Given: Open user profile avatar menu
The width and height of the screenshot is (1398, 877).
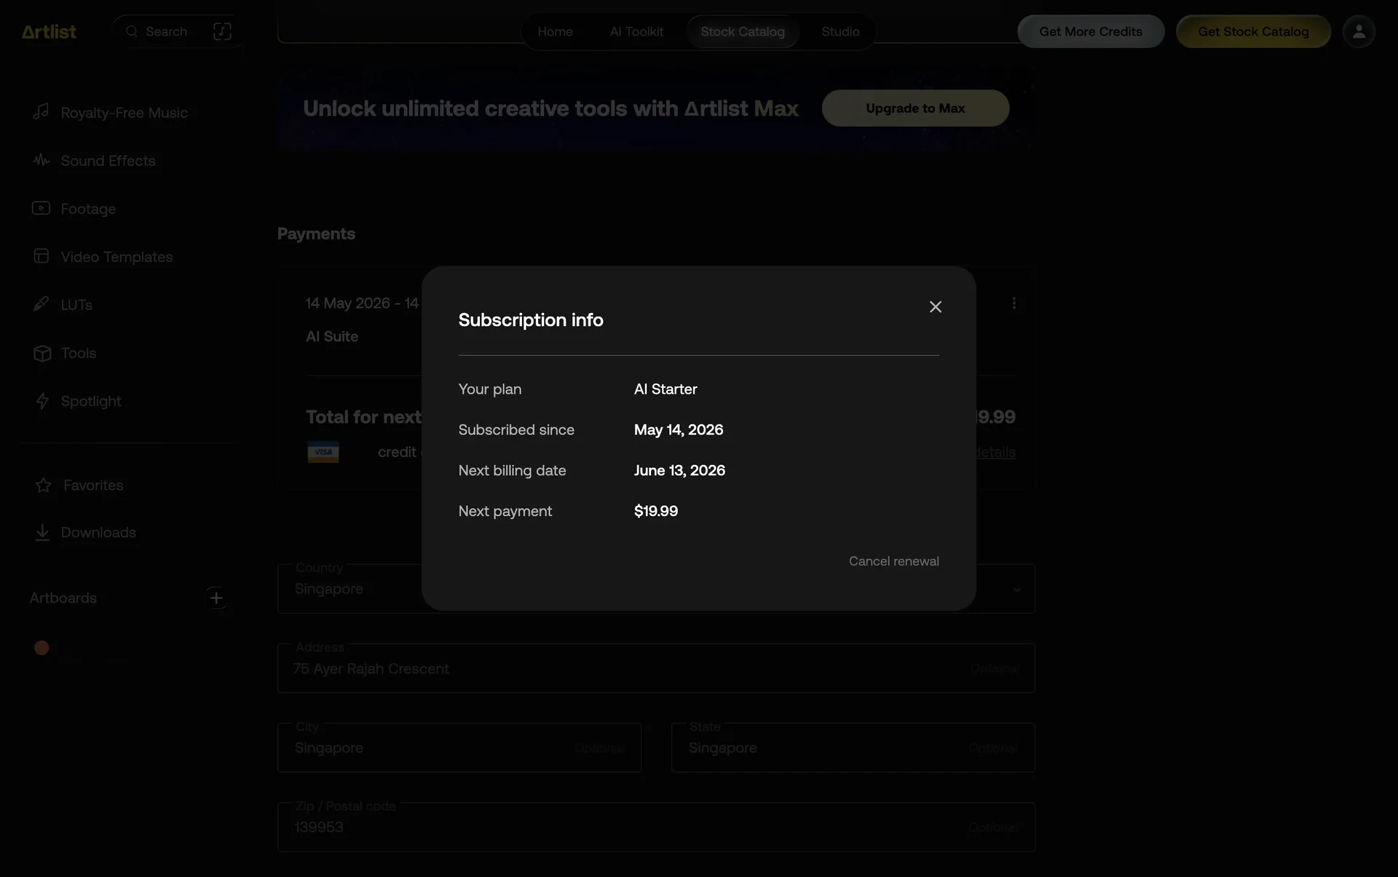Looking at the screenshot, I should pyautogui.click(x=1358, y=32).
